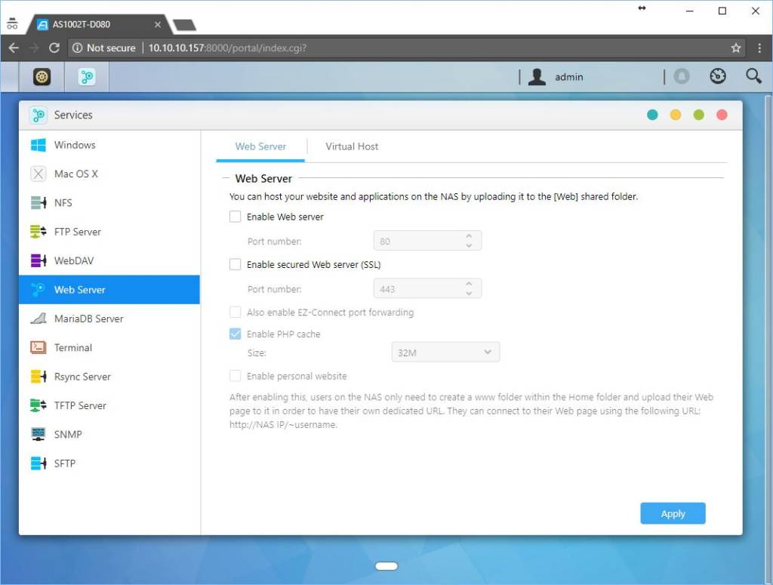Viewport: 773px width, 585px height.
Task: Click the Services icon in the taskbar
Action: (x=88, y=76)
